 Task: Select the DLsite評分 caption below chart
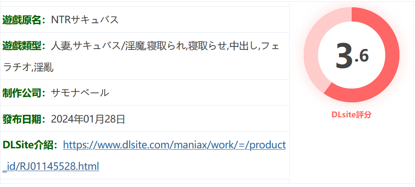point(352,115)
